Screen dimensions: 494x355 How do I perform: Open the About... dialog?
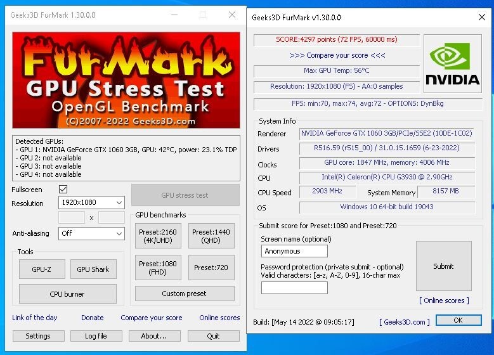(154, 336)
